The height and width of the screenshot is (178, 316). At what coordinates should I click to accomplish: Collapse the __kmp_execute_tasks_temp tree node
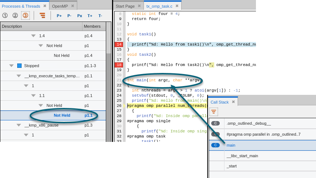point(19,76)
